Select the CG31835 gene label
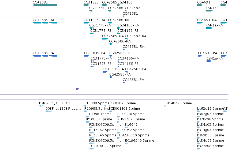Image resolution: width=228 pixels, height=150 pixels. tap(91, 2)
